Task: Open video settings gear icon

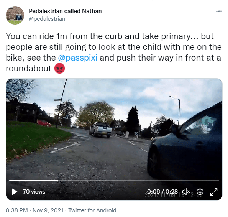Action: pyautogui.click(x=200, y=192)
